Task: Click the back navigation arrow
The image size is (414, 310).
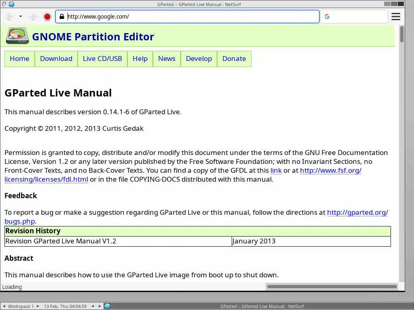Action: [9, 17]
